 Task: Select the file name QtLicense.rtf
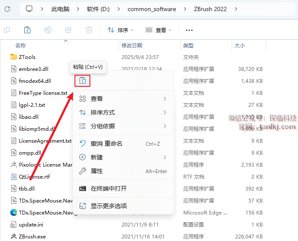(34, 177)
